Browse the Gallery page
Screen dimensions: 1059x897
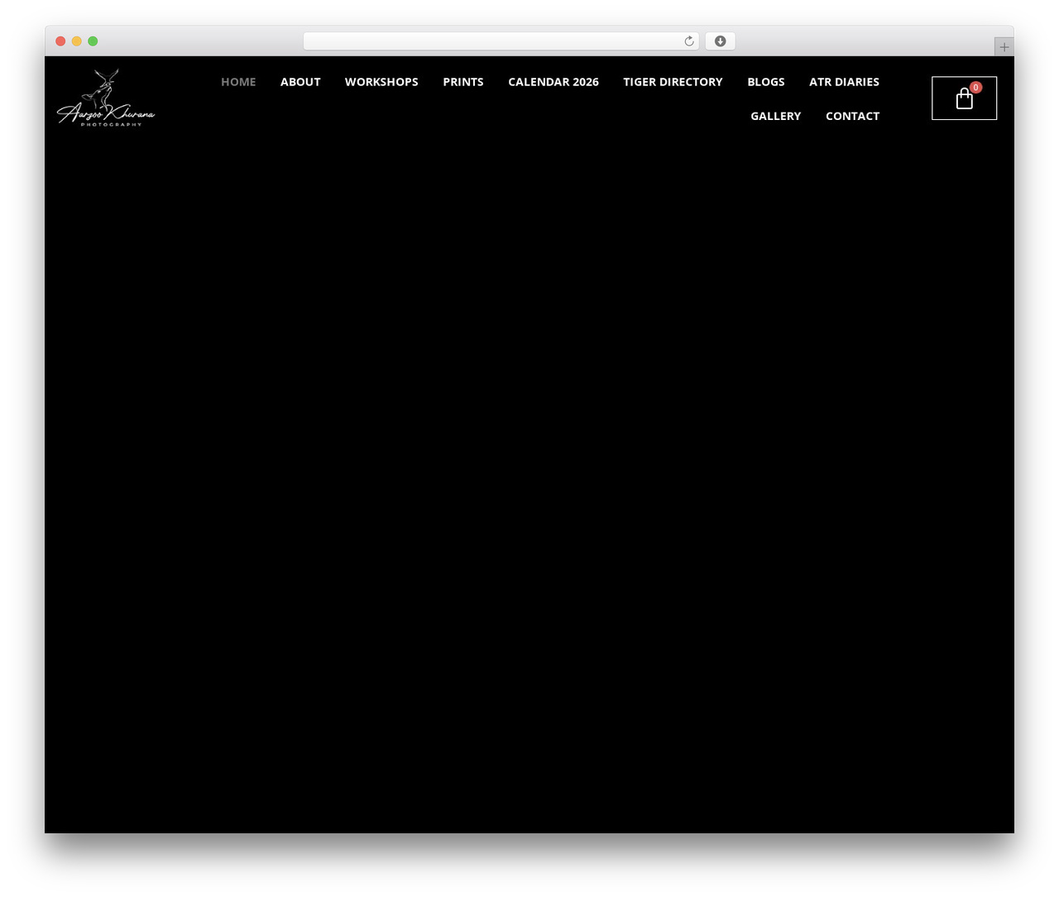[776, 116]
